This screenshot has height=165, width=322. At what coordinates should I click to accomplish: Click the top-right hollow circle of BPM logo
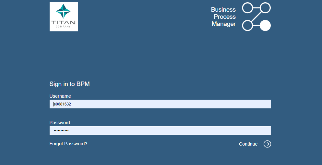point(265,8)
